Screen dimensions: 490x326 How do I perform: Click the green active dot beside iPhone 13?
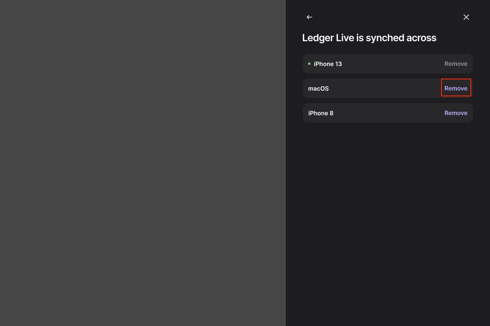(x=309, y=64)
